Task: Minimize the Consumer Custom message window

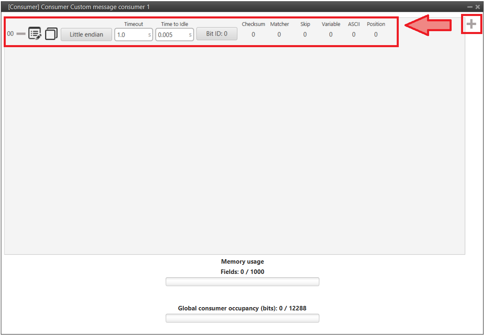Action: click(470, 7)
